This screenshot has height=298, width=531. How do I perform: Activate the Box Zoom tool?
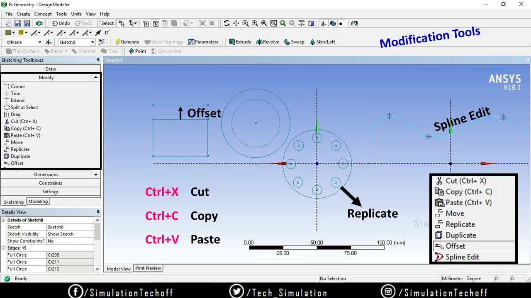255,24
